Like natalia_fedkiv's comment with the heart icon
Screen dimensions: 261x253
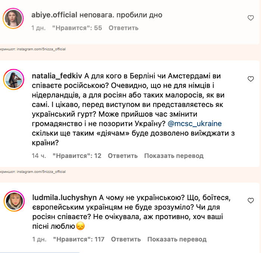pos(251,79)
